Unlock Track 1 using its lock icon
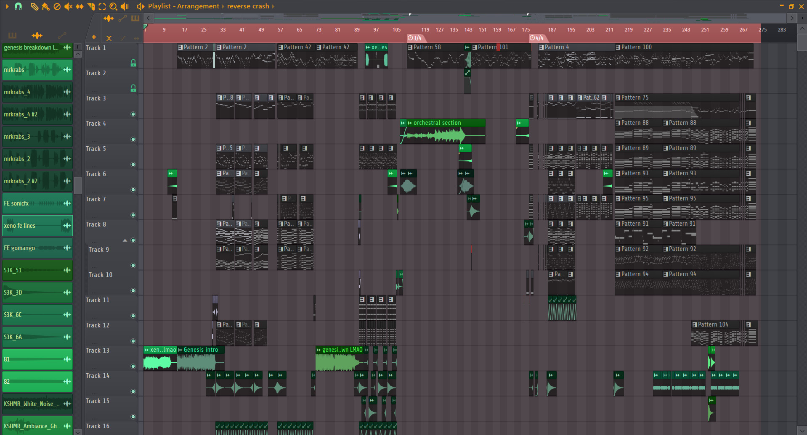Screen dimensions: 807x435 pos(133,63)
